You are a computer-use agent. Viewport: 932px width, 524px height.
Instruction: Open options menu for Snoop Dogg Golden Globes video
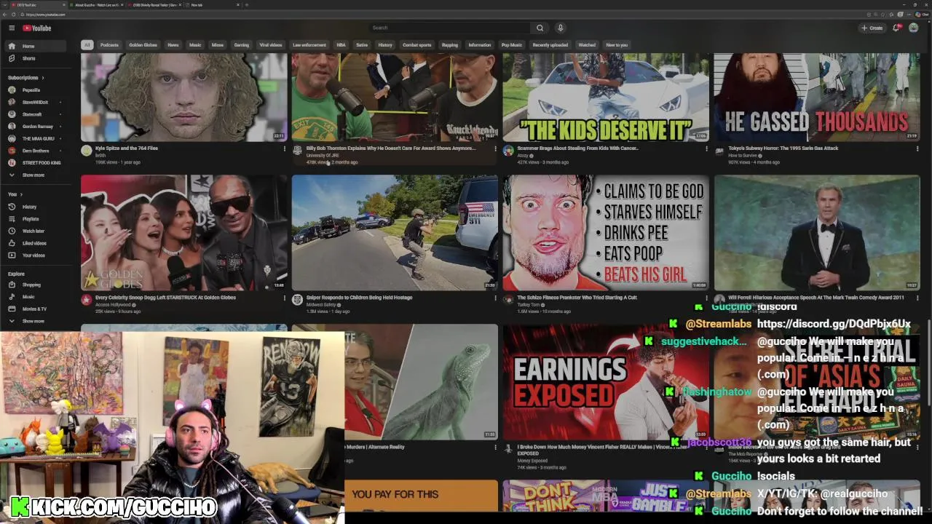pos(284,298)
